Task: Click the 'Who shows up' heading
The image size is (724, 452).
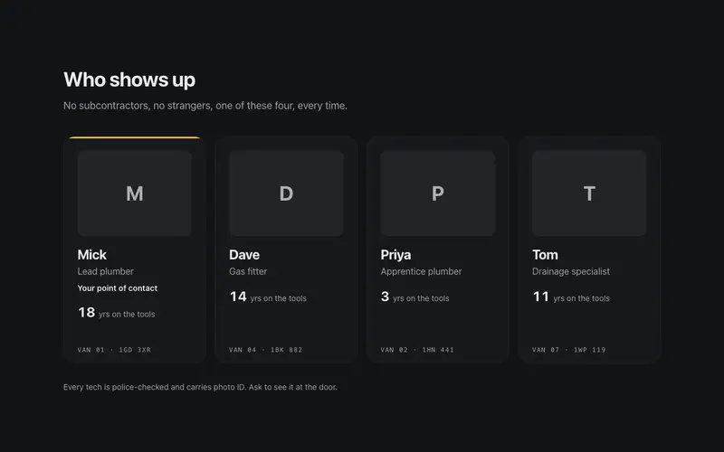Action: point(129,80)
